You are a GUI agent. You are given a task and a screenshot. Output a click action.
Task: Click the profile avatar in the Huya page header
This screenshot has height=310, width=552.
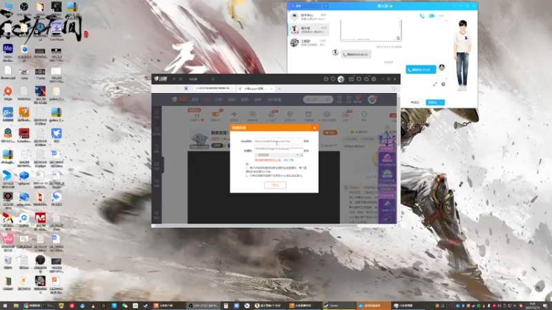[x=372, y=99]
